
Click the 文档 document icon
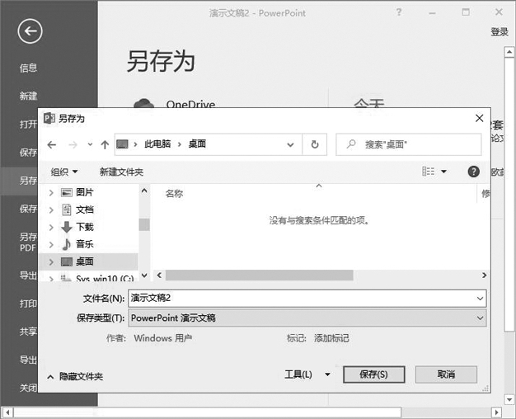tap(67, 209)
